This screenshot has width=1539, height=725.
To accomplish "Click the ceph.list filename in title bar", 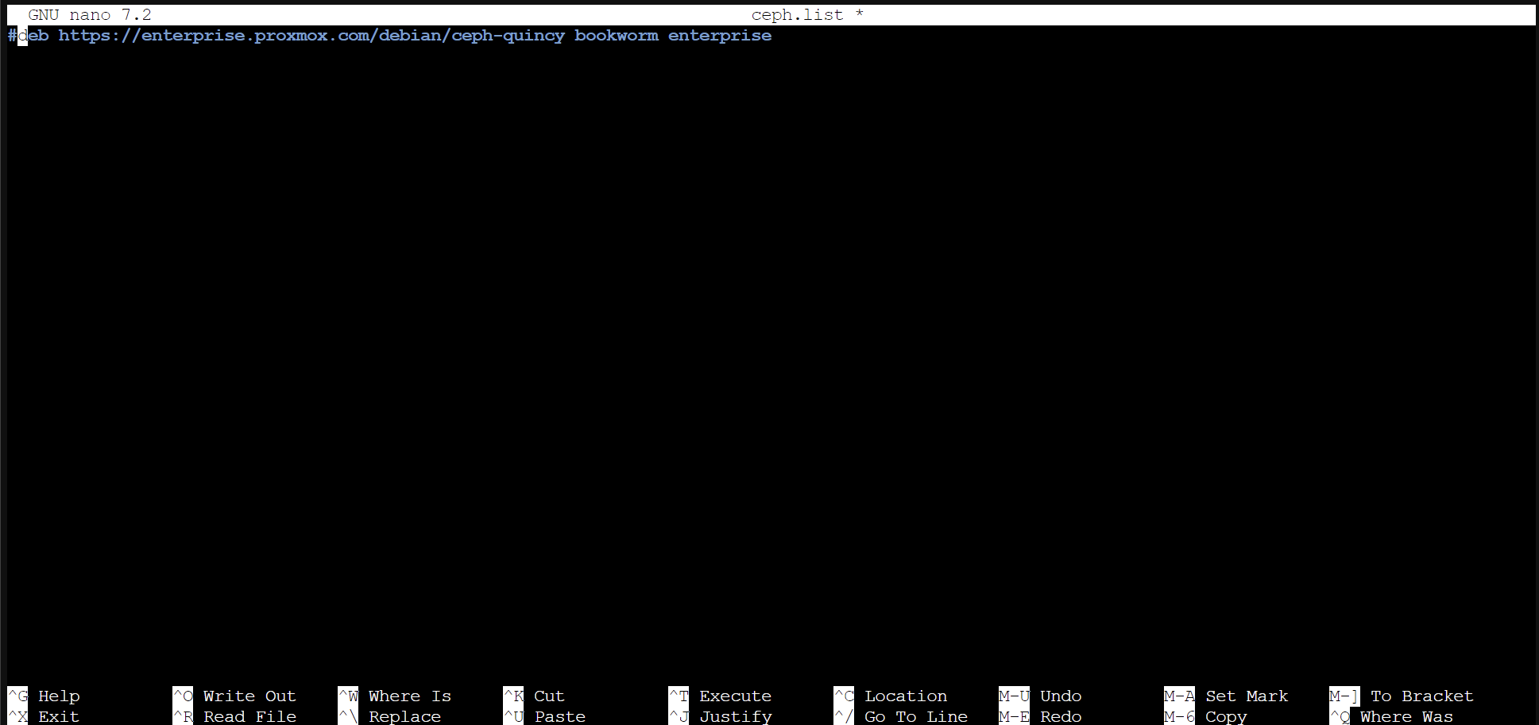I will coord(797,15).
